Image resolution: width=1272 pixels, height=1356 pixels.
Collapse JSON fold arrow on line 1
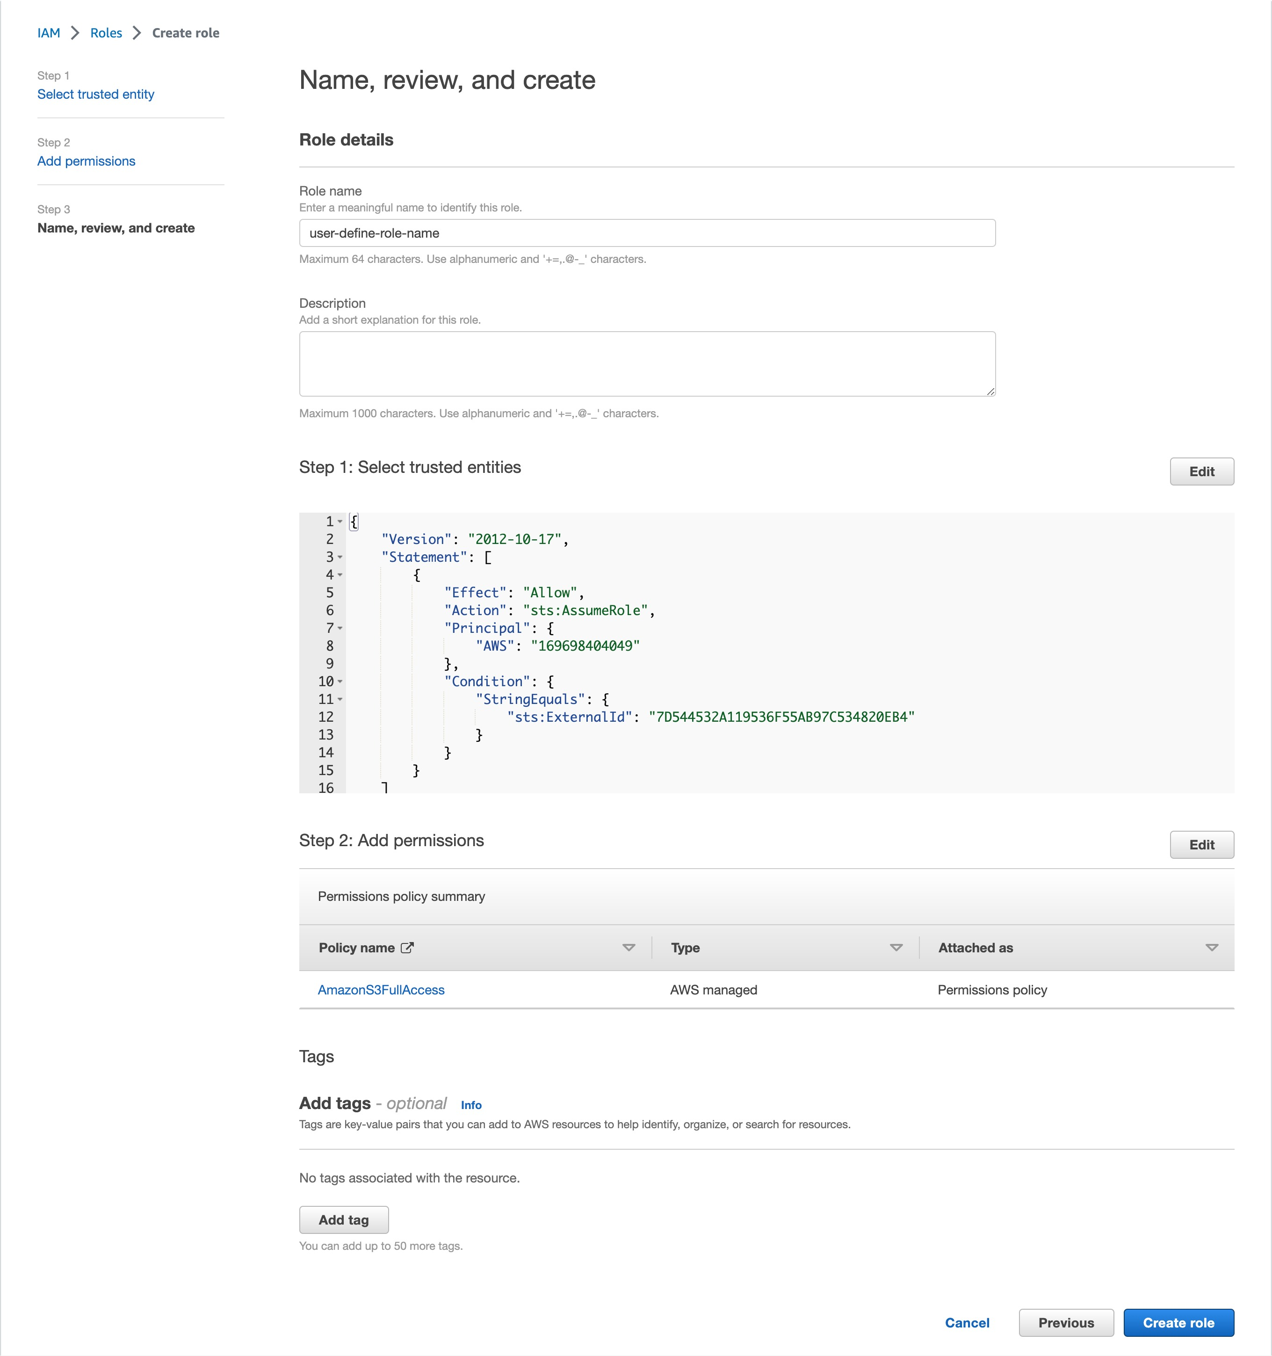340,522
